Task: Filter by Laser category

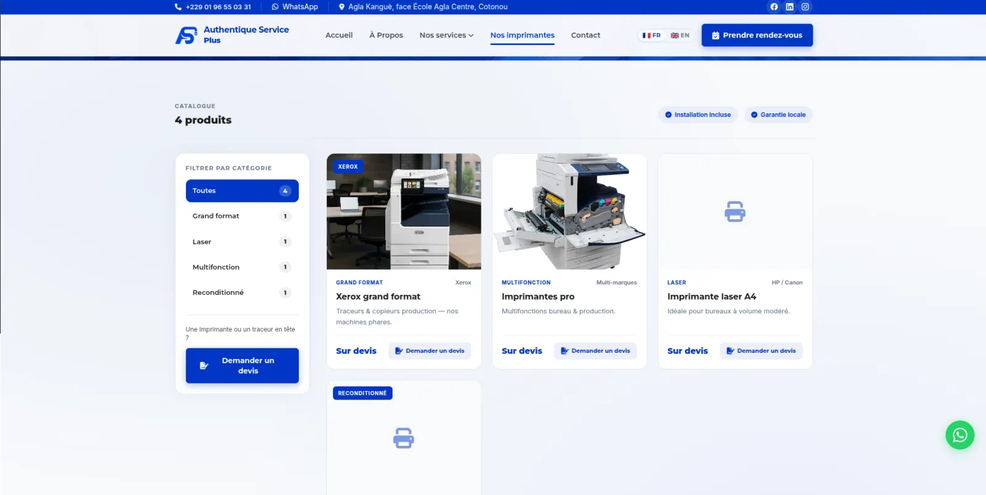Action: click(x=242, y=242)
